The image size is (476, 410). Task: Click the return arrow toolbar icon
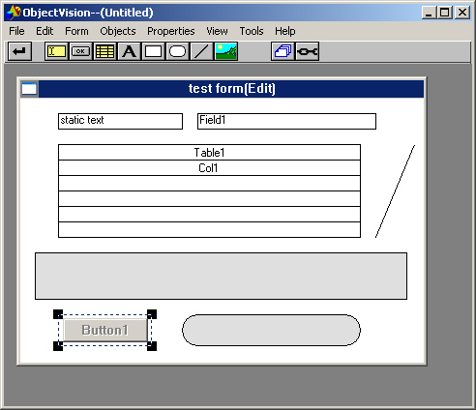pos(19,51)
